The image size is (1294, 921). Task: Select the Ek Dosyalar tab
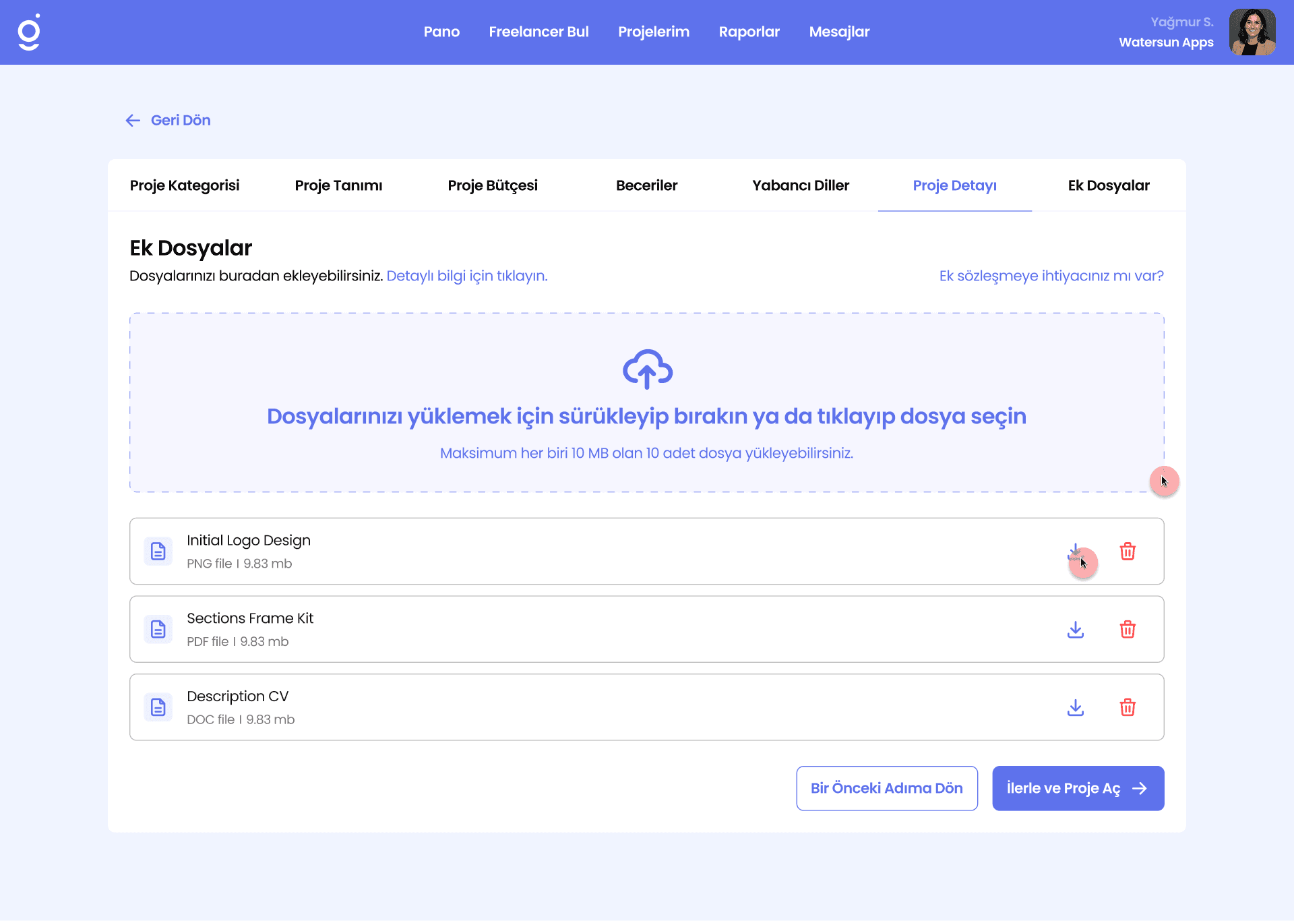click(x=1109, y=185)
